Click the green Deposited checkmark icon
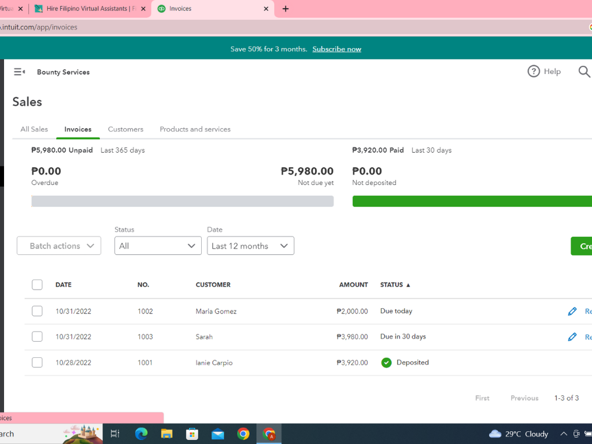Viewport: 592px width, 444px height. coord(386,362)
